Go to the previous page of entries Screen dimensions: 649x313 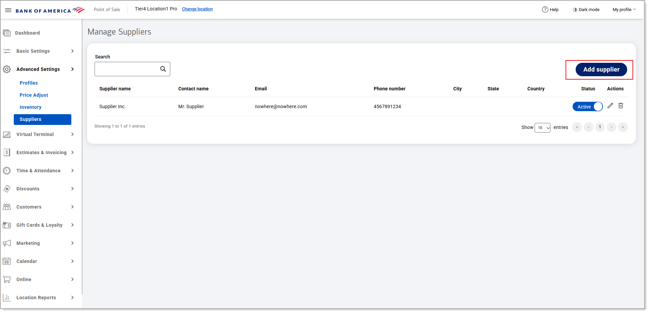click(588, 127)
